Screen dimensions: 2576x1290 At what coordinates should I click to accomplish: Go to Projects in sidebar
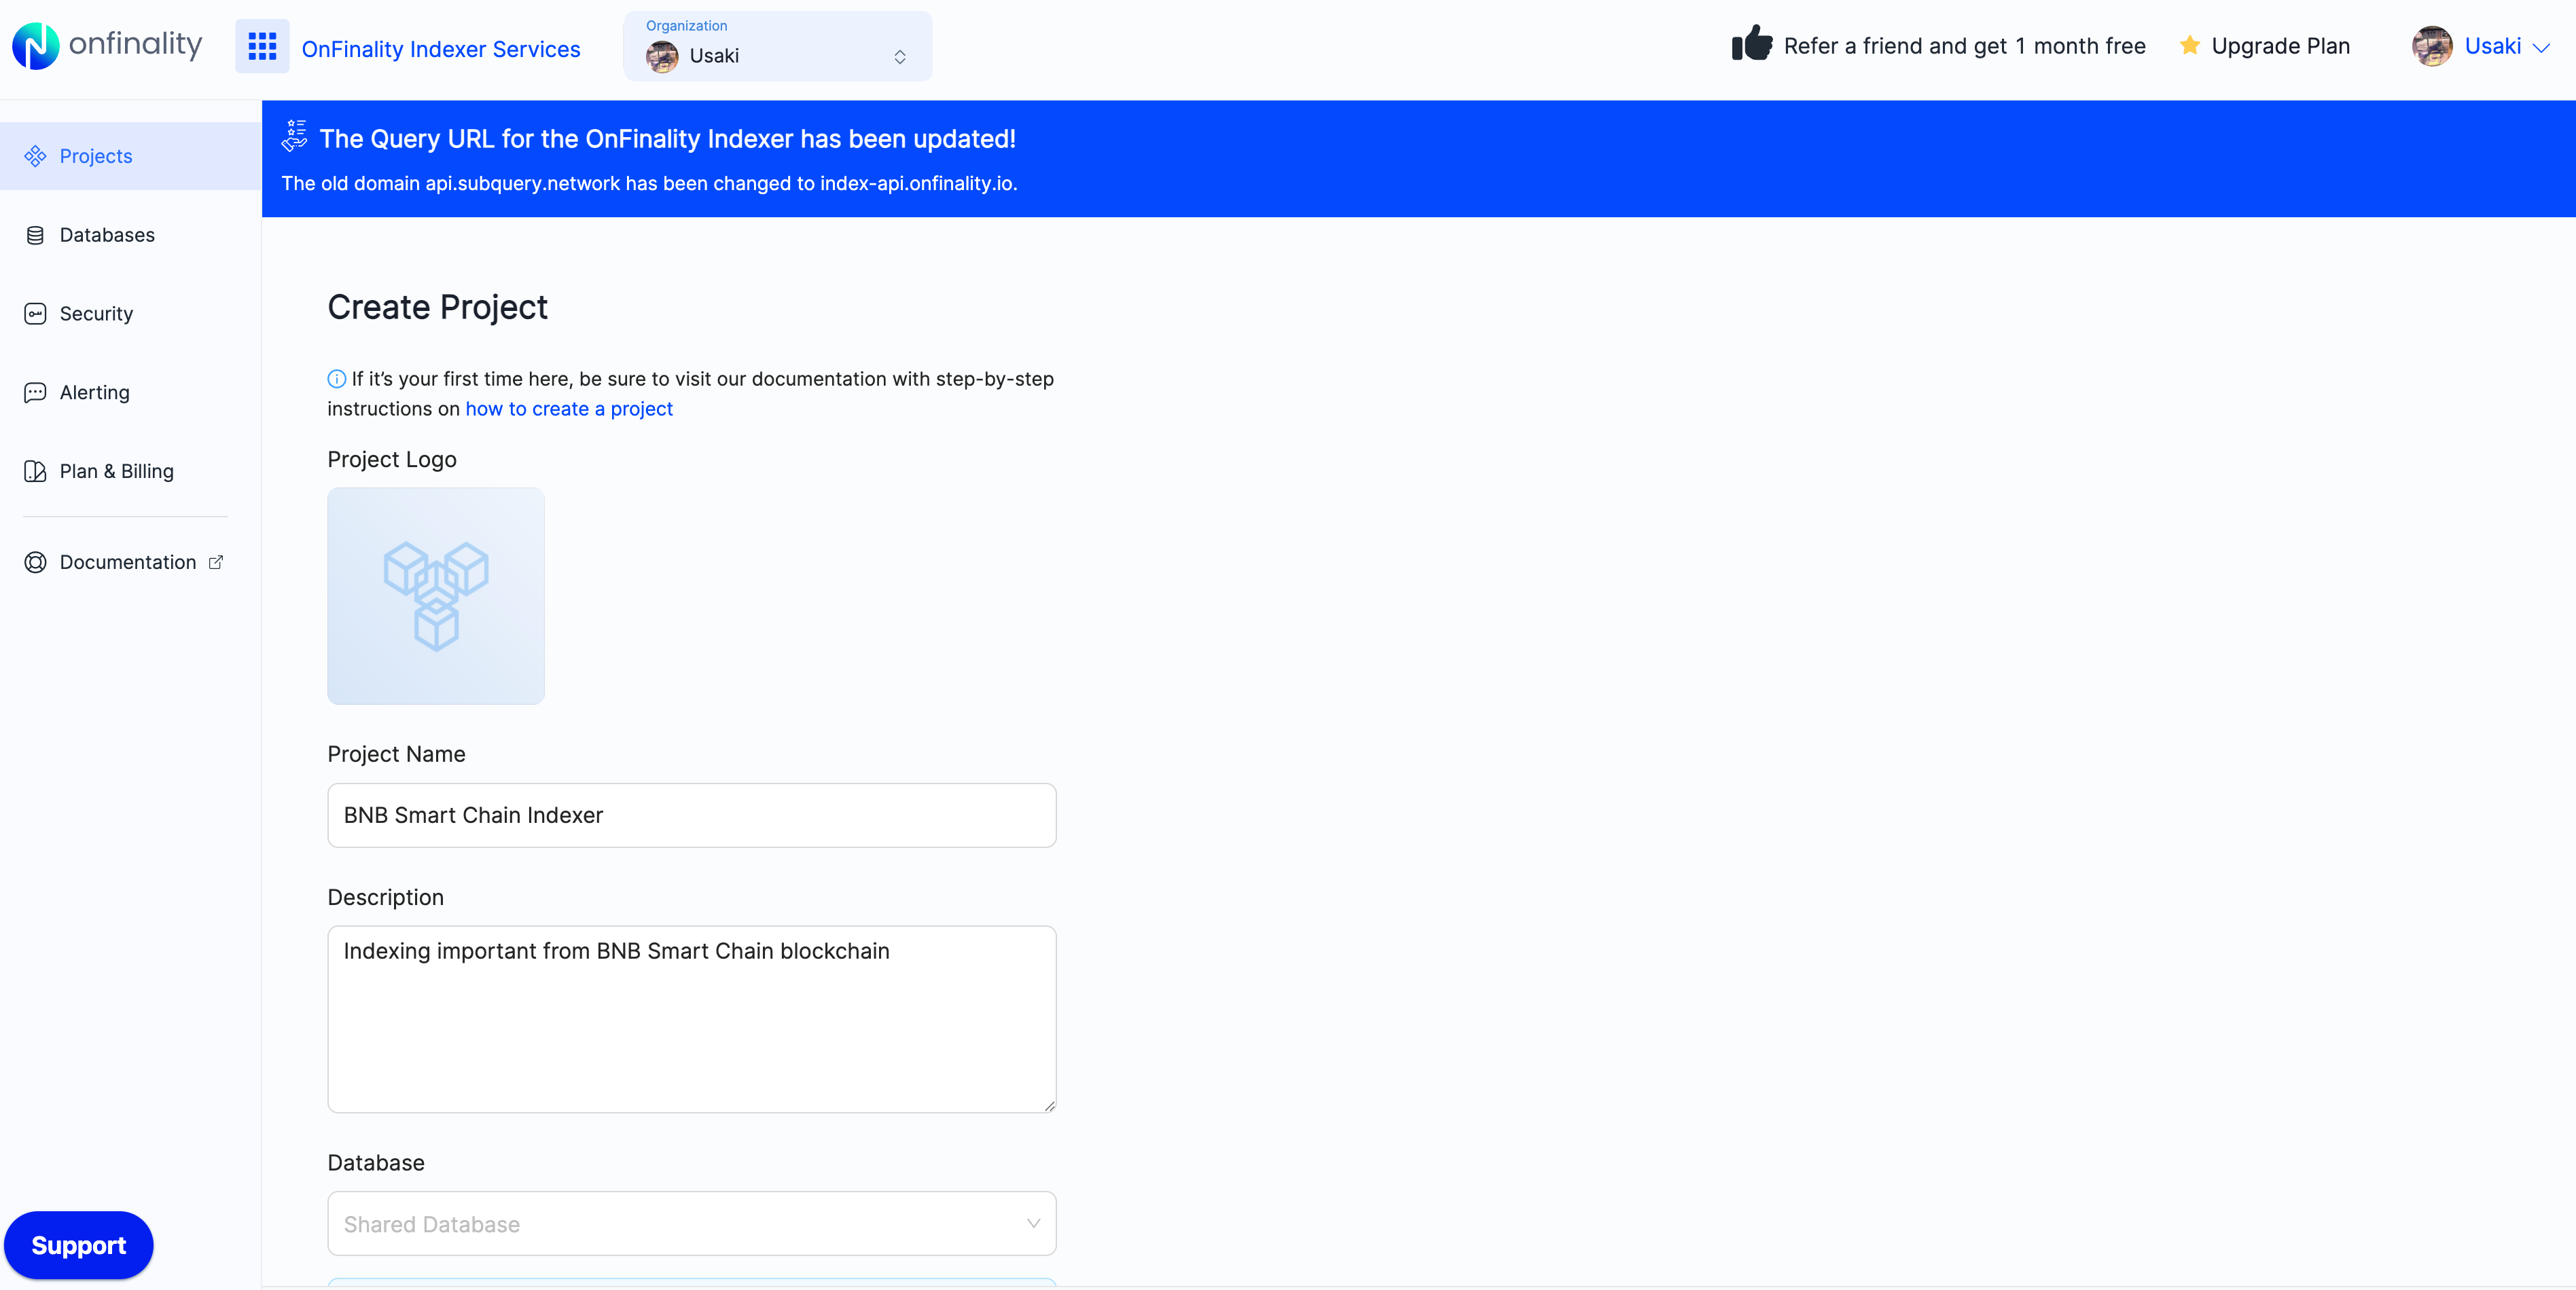pyautogui.click(x=96, y=157)
